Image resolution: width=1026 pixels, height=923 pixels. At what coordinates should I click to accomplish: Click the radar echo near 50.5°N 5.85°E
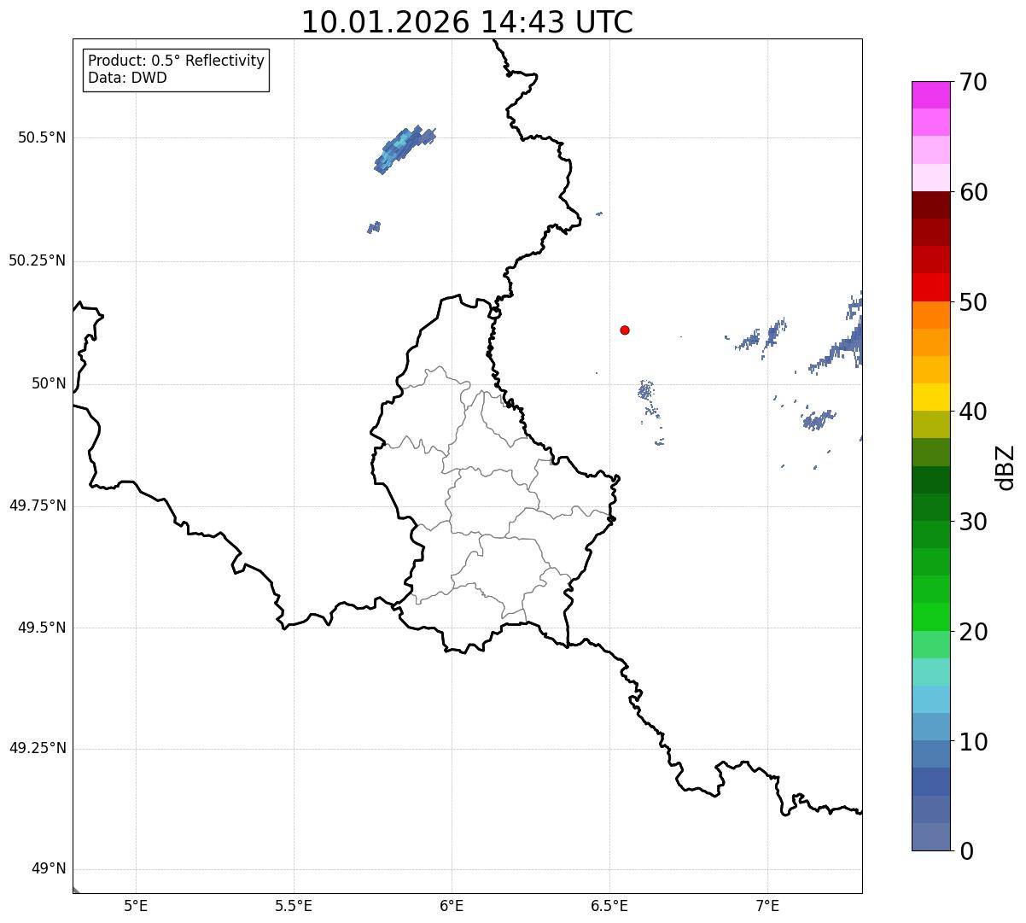(x=404, y=149)
